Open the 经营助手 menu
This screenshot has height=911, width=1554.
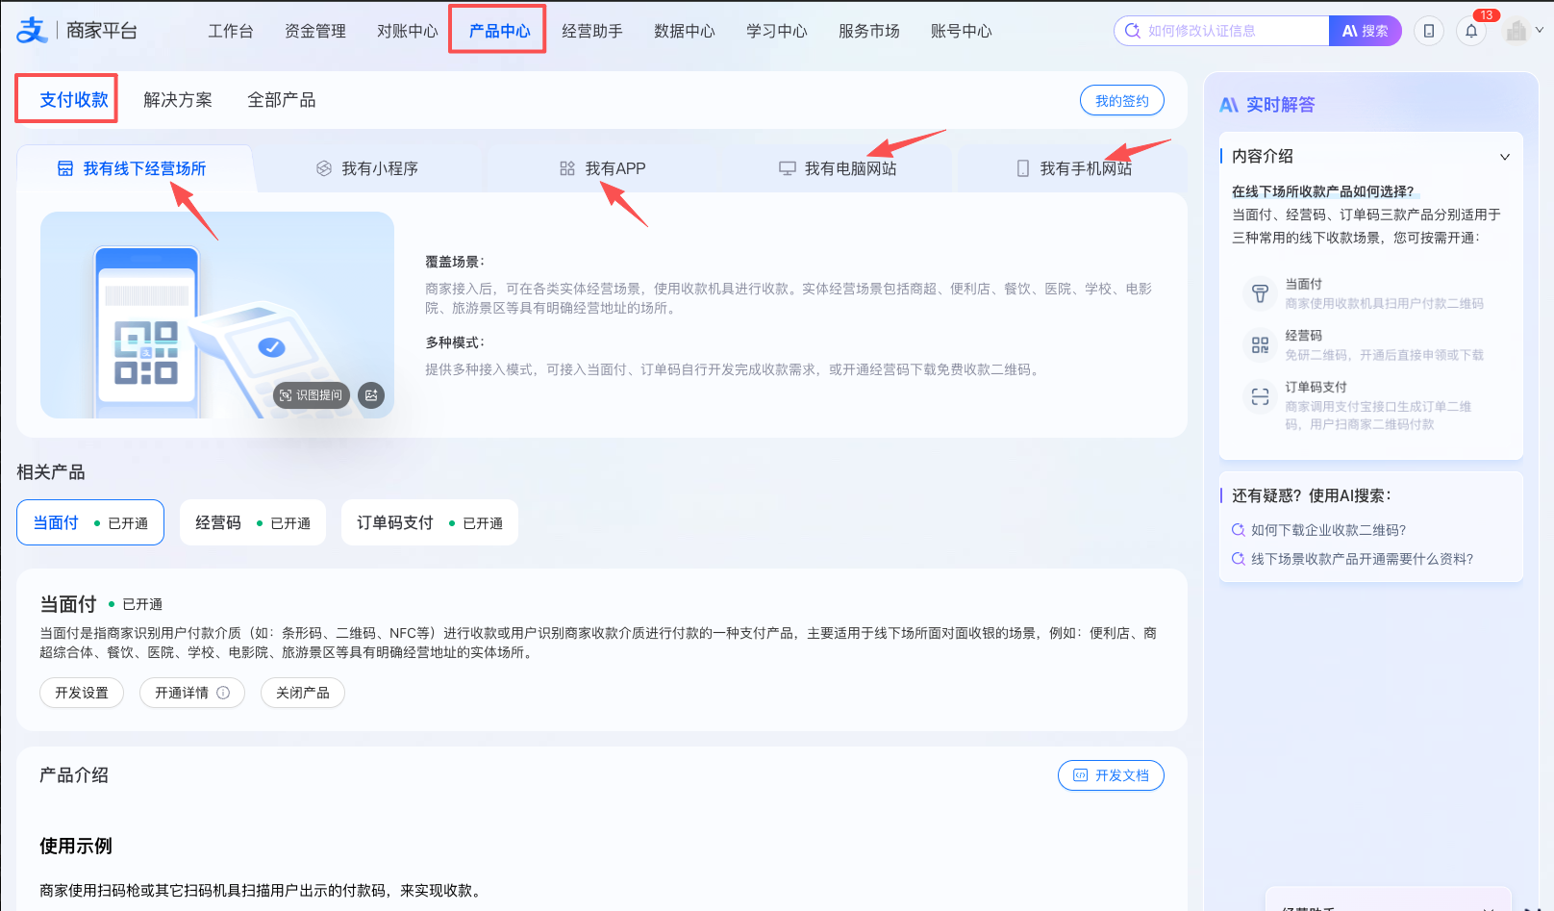592,31
